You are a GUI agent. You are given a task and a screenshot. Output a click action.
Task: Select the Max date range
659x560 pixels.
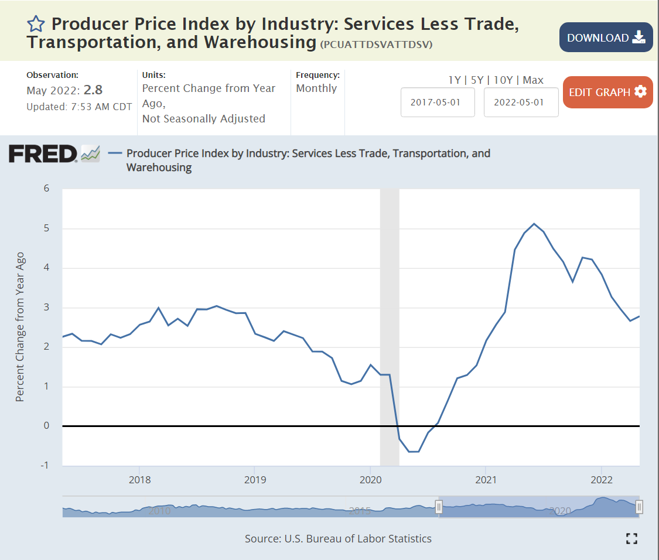[x=533, y=80]
